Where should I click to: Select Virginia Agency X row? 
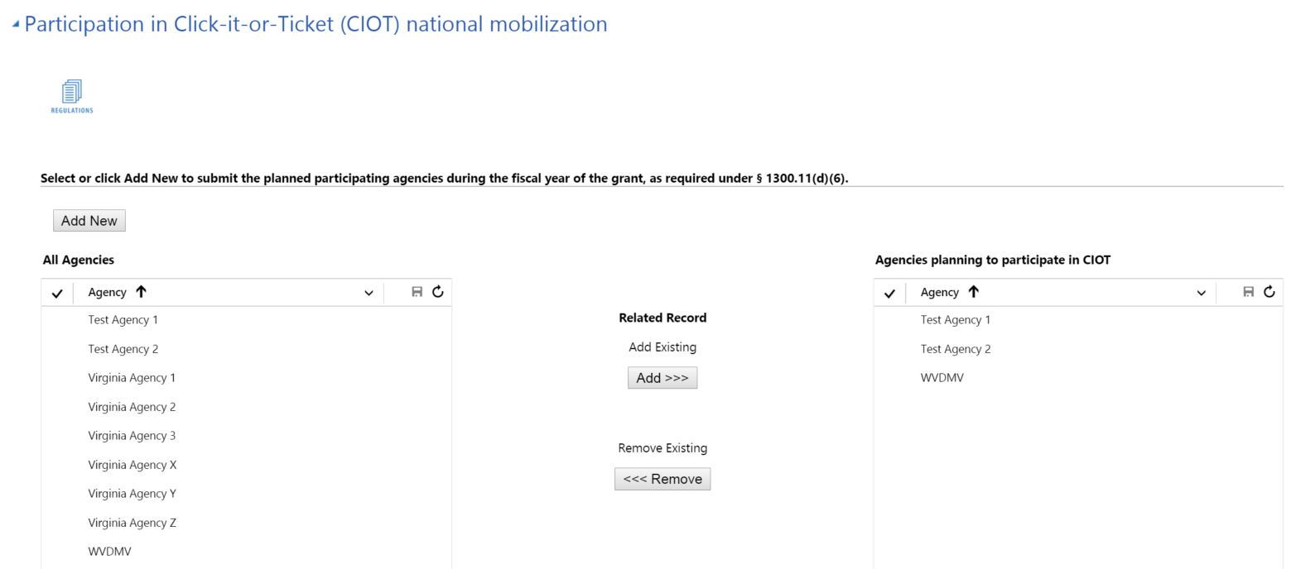(x=132, y=465)
